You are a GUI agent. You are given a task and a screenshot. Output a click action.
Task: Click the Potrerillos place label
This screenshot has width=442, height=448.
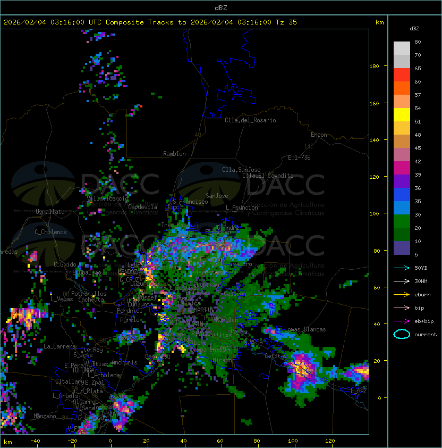click(89, 294)
